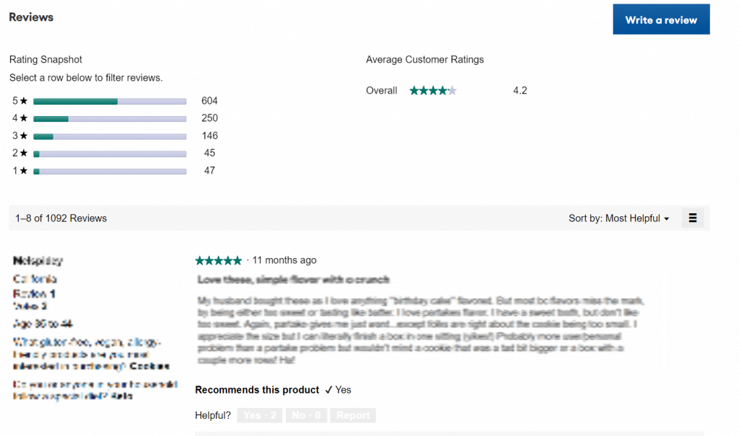Select the 3 star rating row
Screen dimensions: 739x436
pyautogui.click(x=115, y=136)
